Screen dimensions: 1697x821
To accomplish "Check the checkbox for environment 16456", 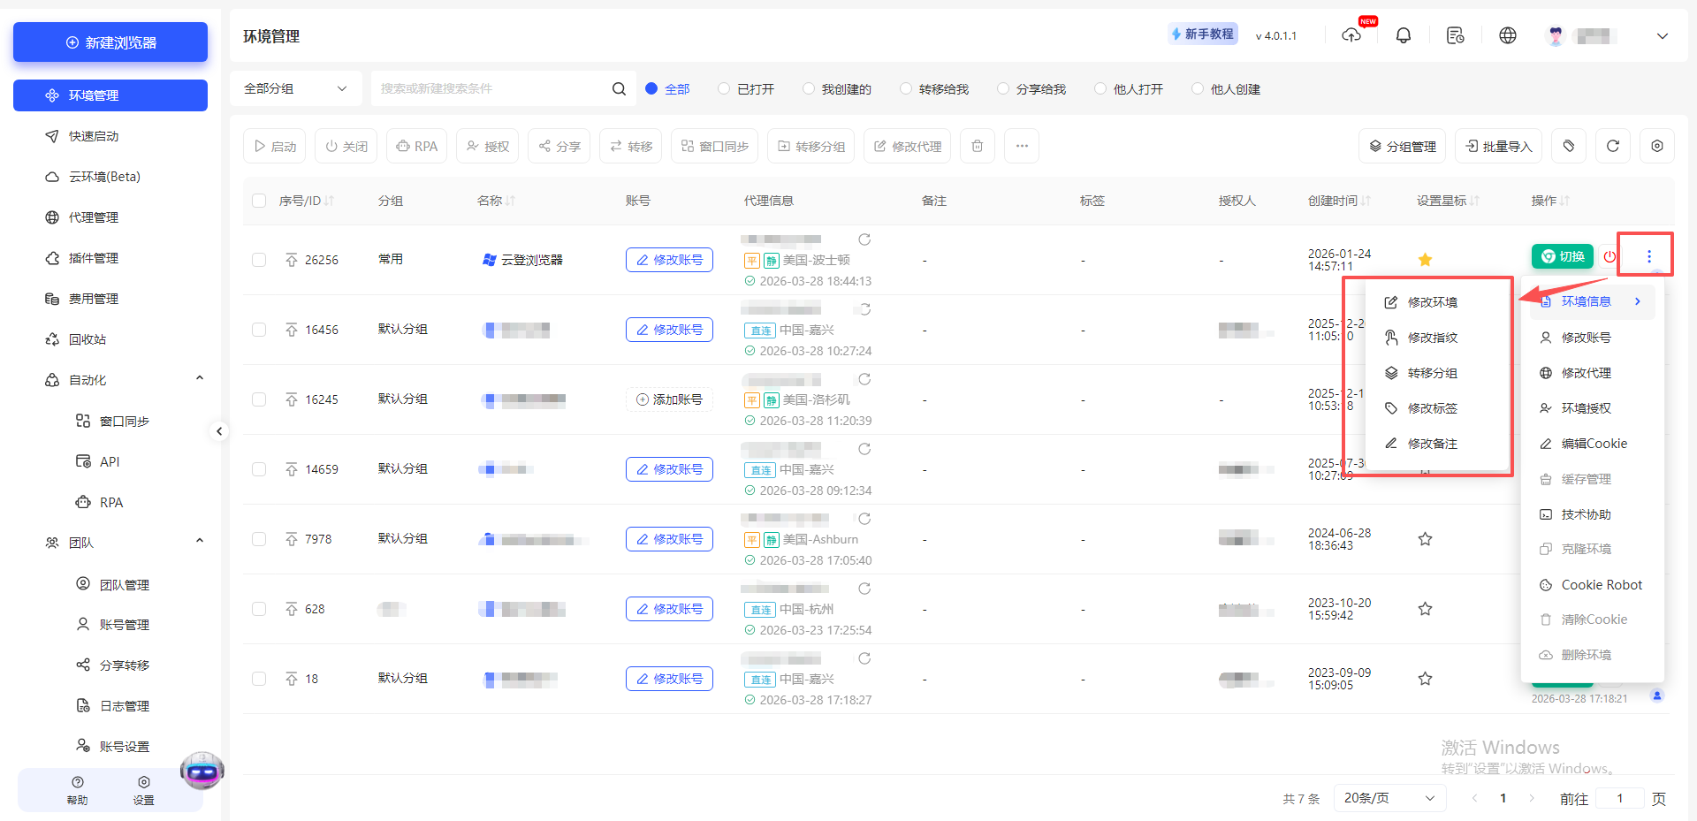I will coord(259,330).
